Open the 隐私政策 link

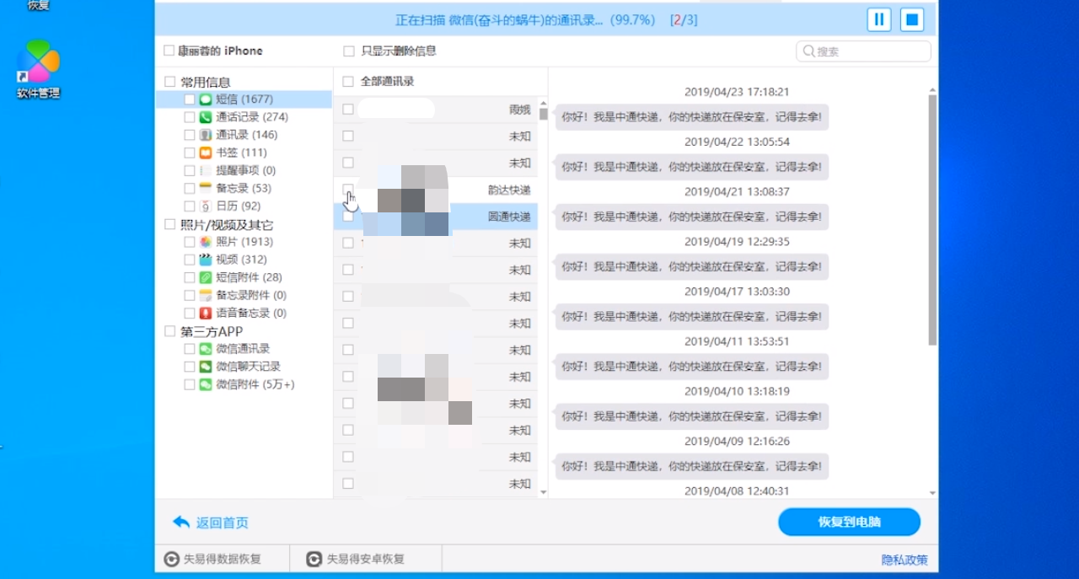point(905,560)
